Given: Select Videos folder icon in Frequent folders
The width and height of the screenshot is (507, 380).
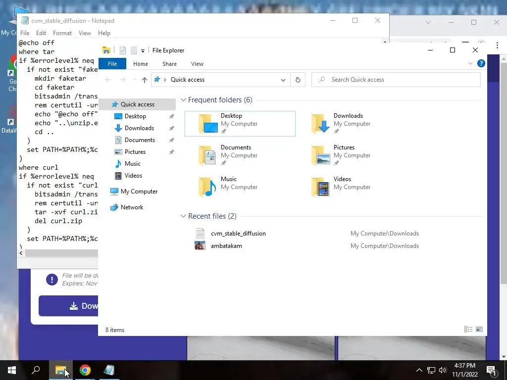Looking at the screenshot, I should point(320,187).
